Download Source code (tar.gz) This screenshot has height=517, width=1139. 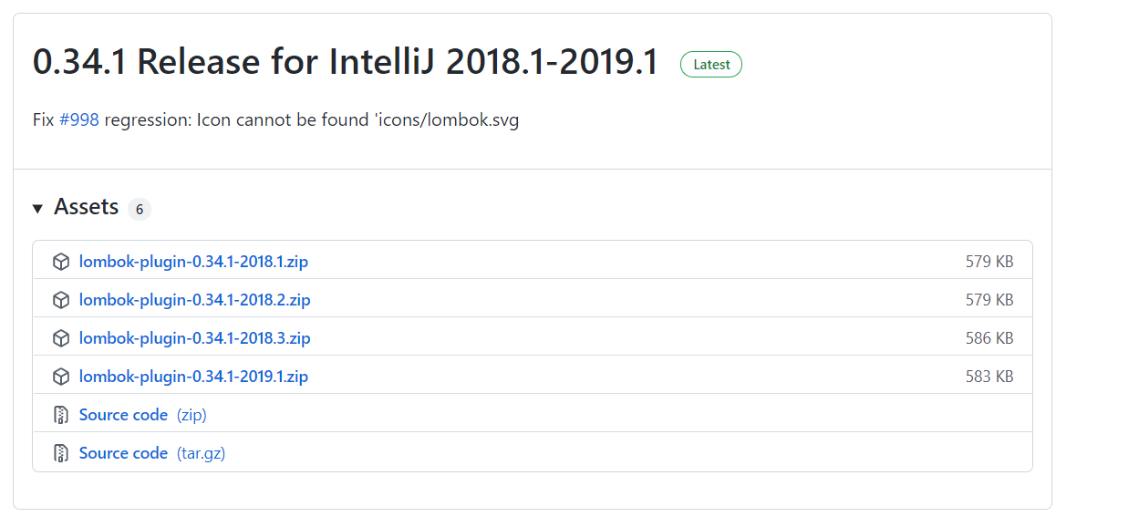pos(151,453)
